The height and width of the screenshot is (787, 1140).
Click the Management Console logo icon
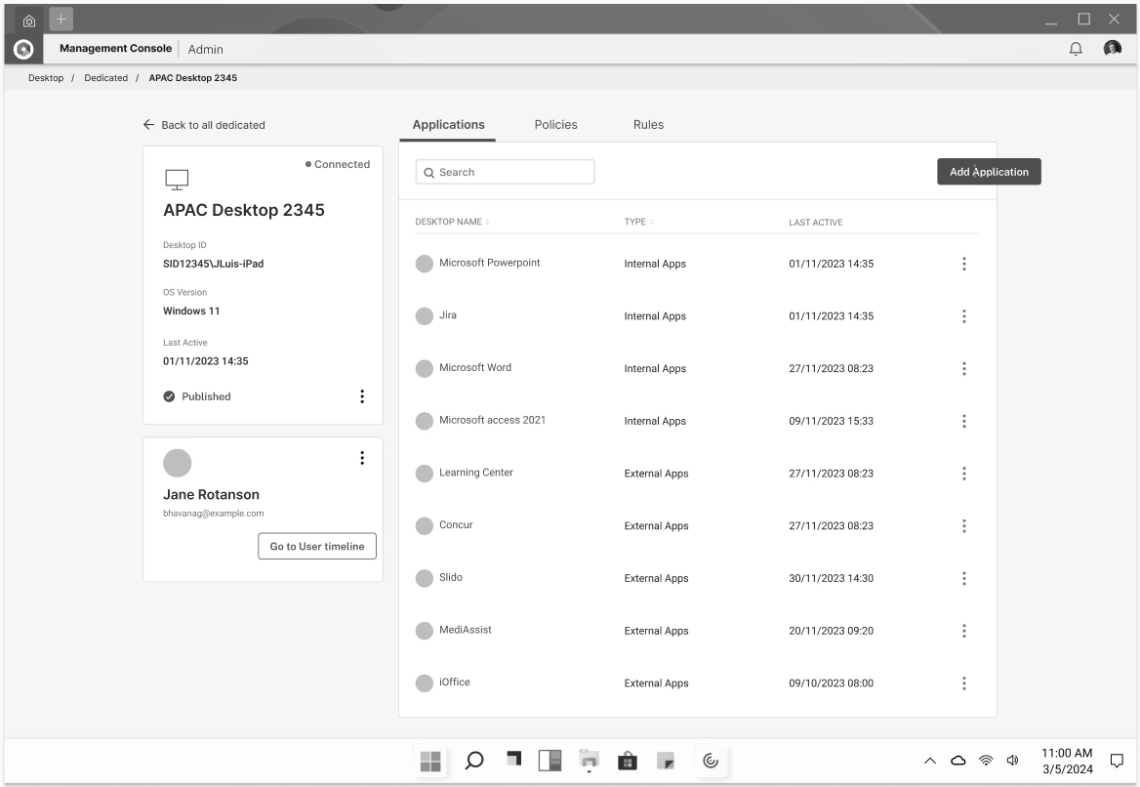[x=23, y=50]
